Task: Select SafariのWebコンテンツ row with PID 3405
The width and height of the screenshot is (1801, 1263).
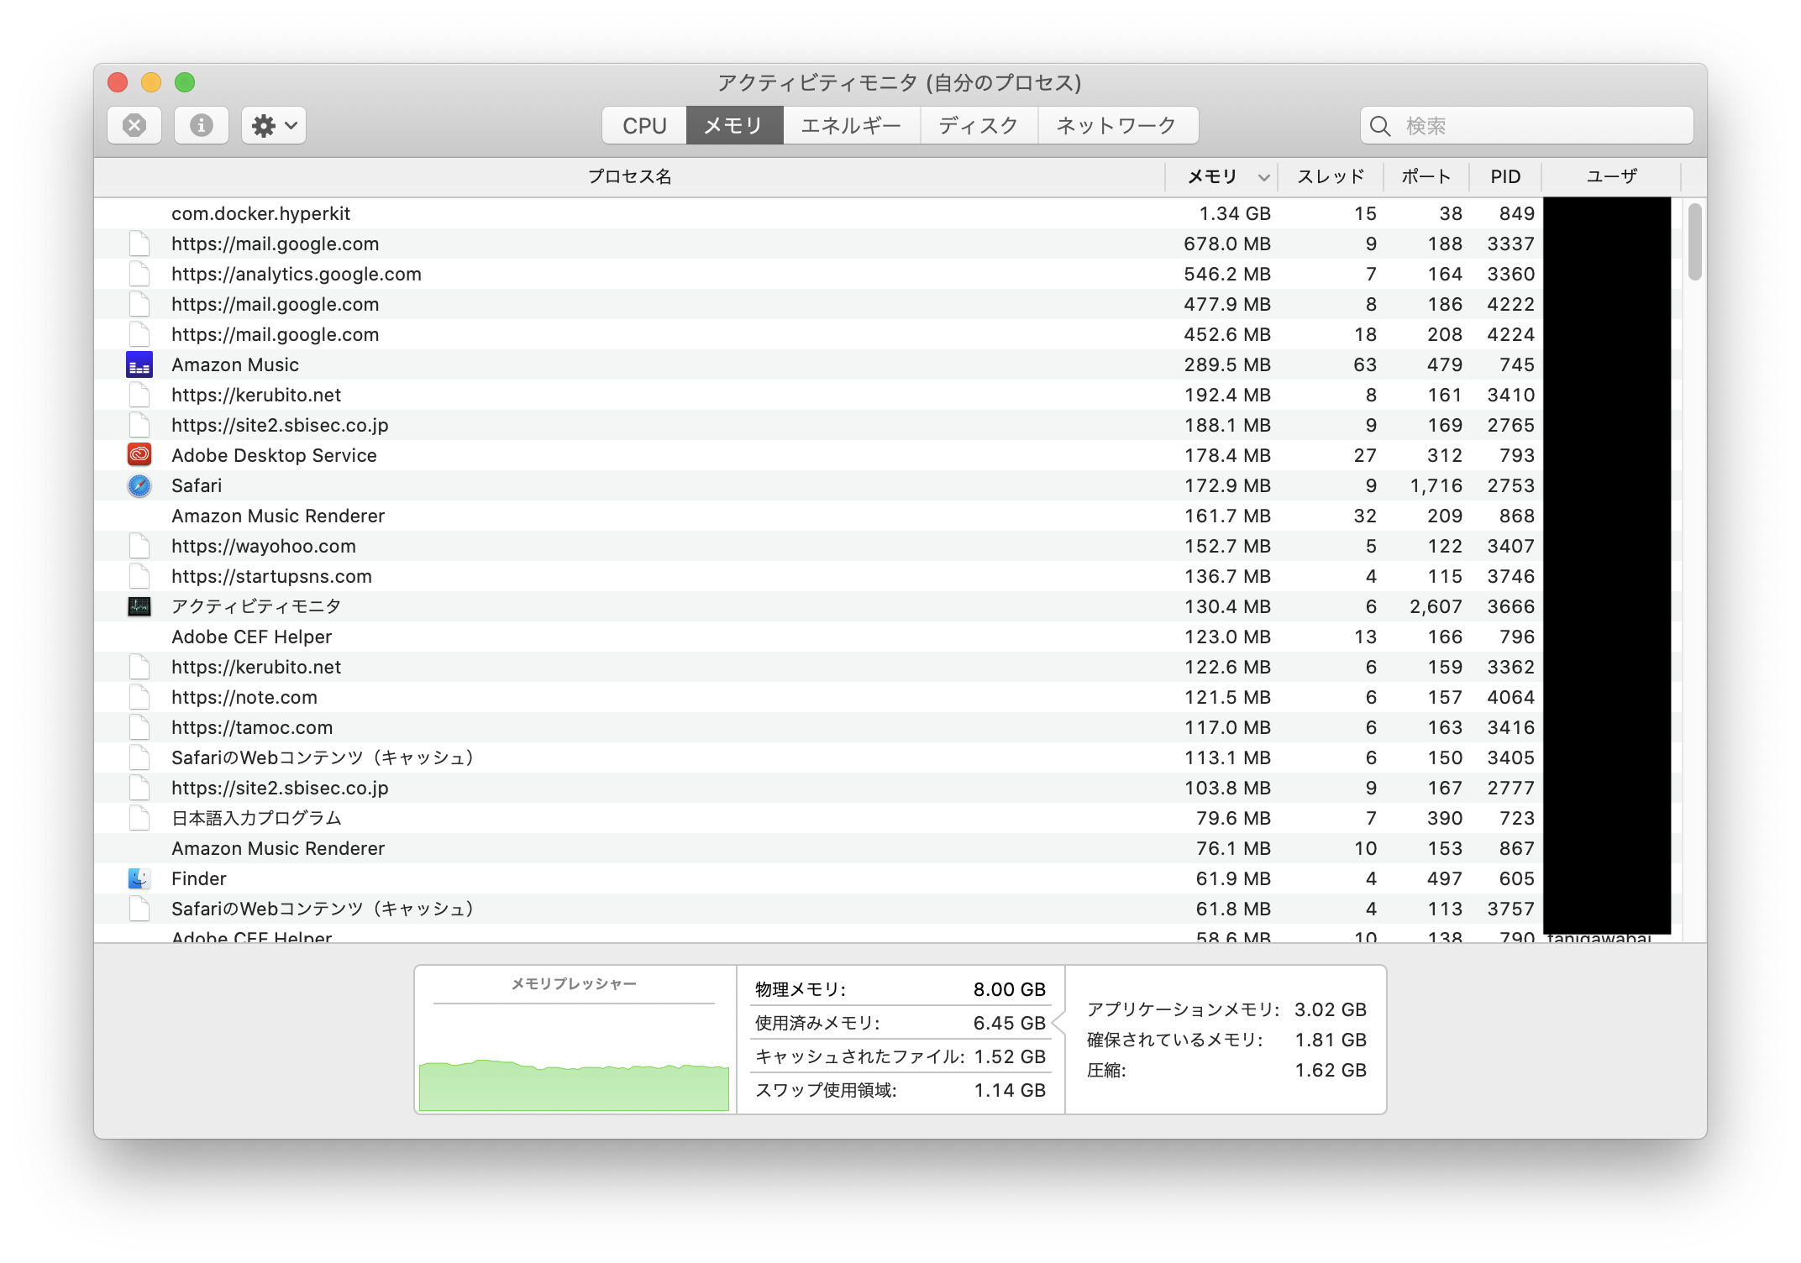Action: (x=888, y=757)
